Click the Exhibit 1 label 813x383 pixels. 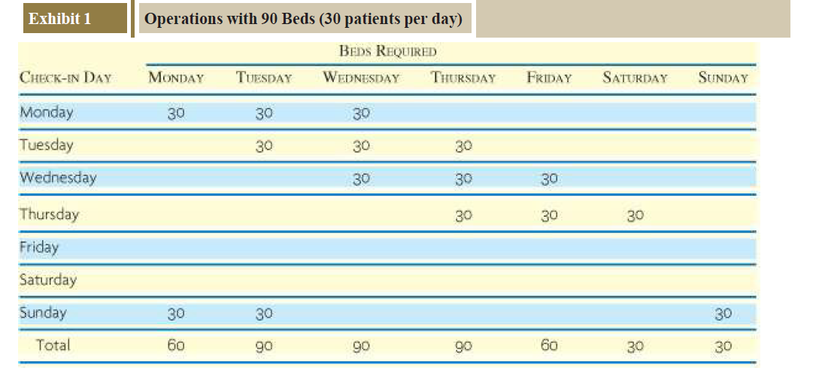[60, 19]
